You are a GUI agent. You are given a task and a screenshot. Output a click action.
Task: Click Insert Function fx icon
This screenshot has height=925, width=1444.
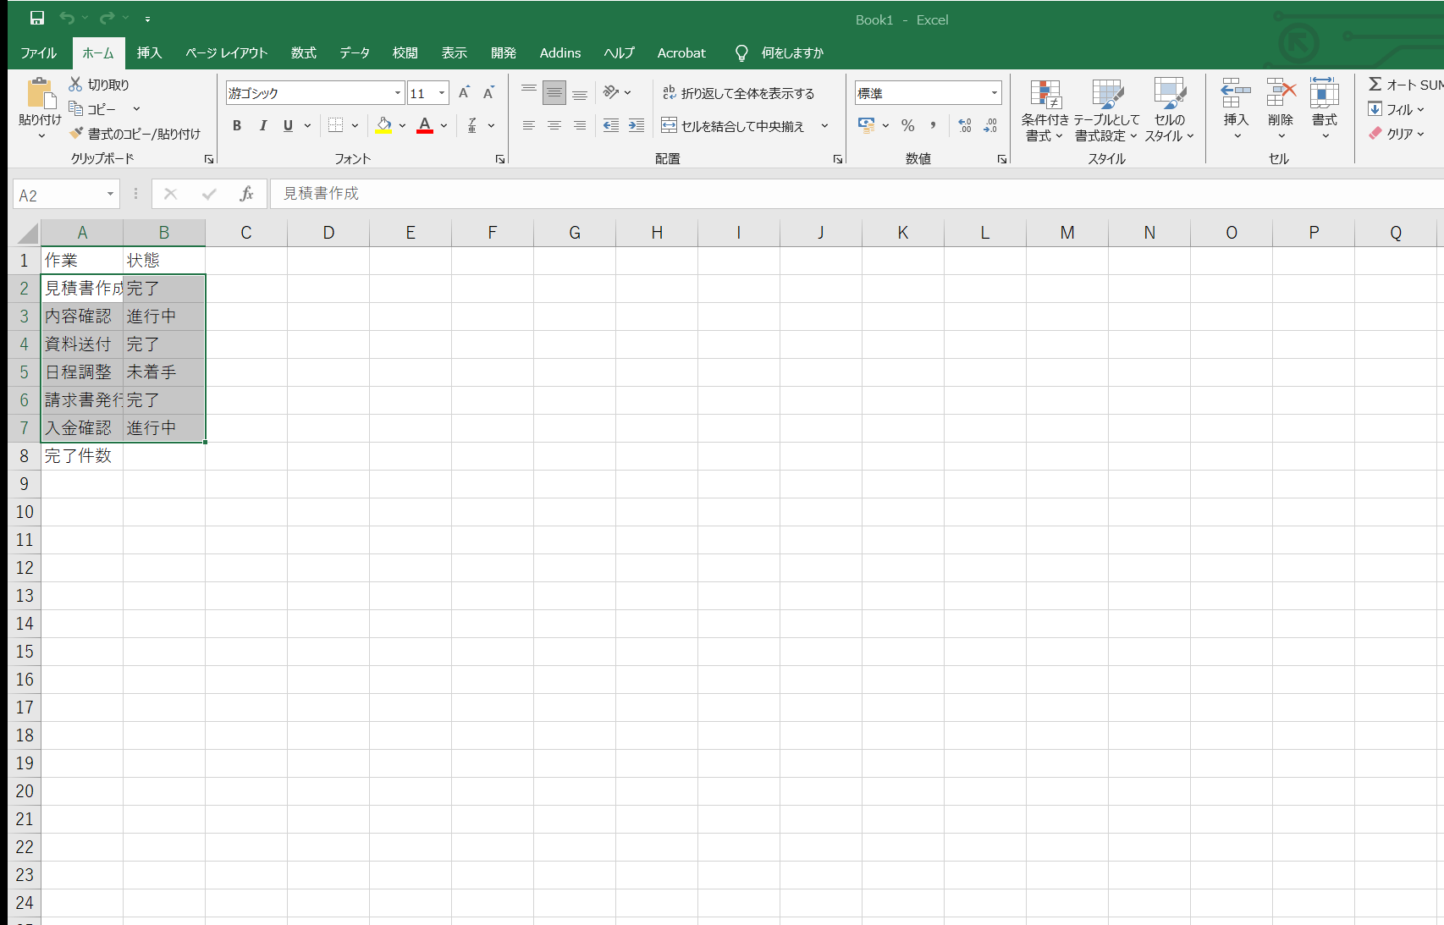(246, 194)
